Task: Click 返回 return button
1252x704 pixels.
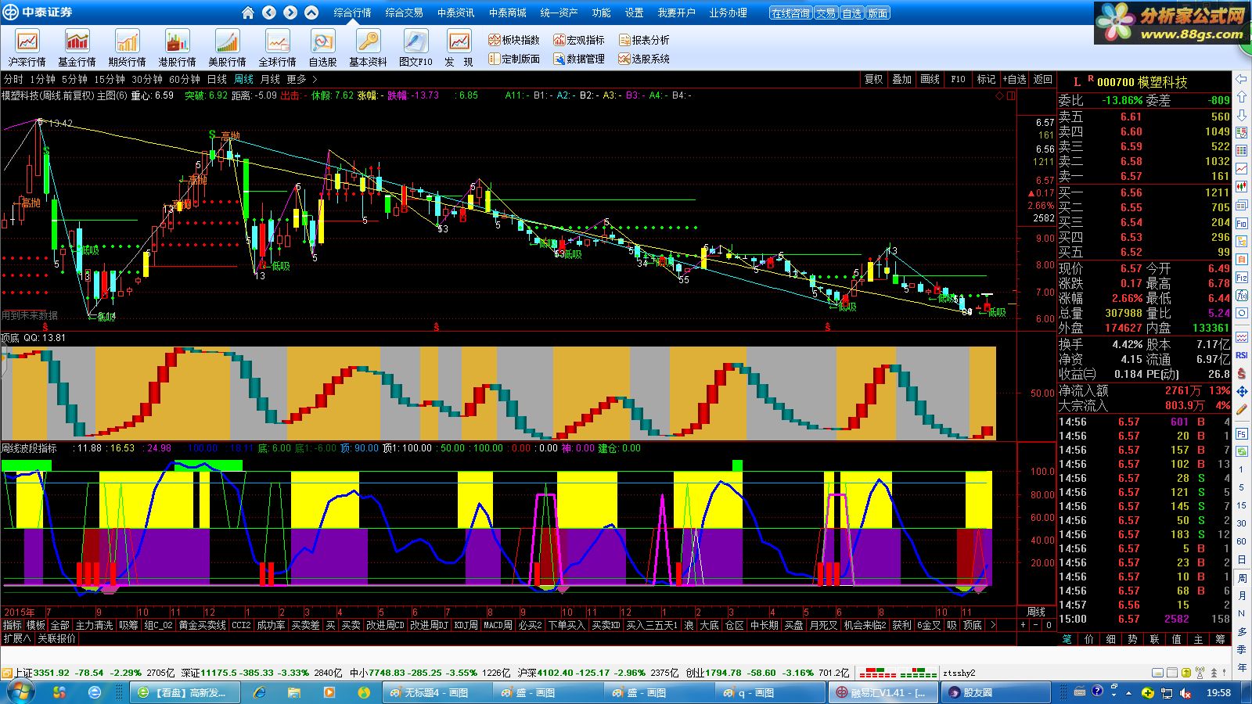Action: tap(1043, 79)
